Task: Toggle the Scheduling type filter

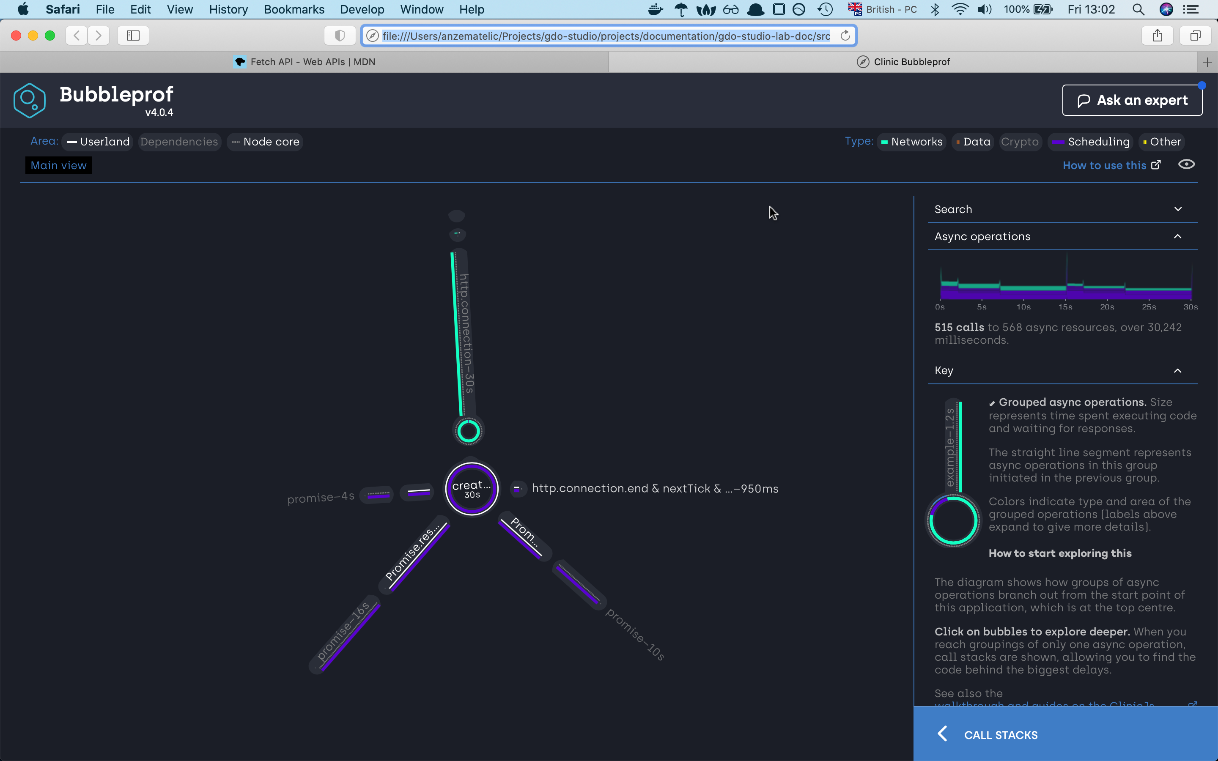Action: click(1091, 142)
